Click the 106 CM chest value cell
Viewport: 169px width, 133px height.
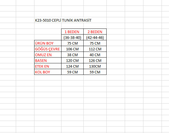(72, 49)
